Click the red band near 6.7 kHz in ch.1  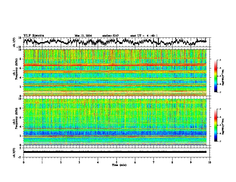pos(115,65)
